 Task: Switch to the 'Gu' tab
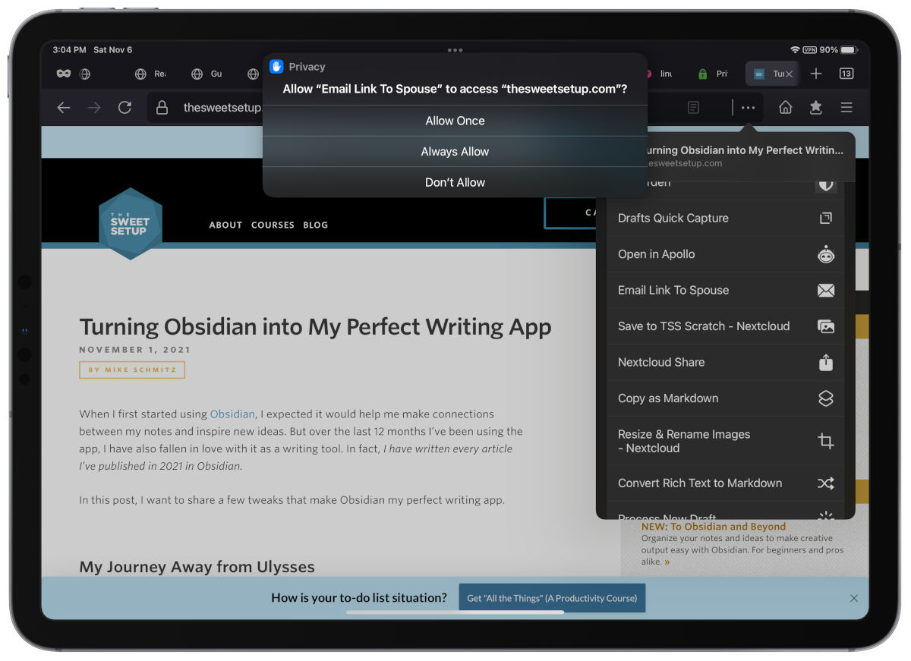pyautogui.click(x=206, y=74)
